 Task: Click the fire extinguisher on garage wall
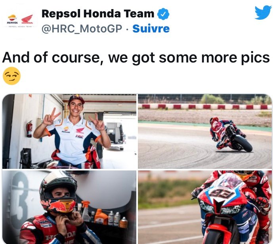point(29,129)
